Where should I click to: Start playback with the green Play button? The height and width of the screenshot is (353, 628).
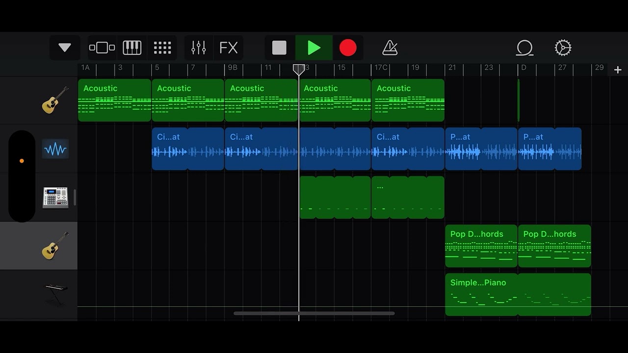(314, 48)
